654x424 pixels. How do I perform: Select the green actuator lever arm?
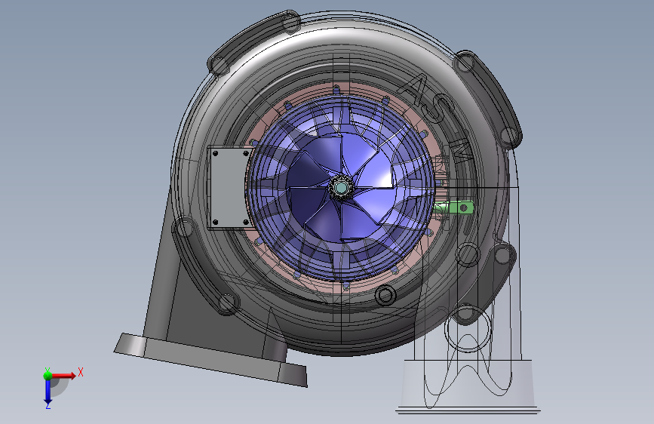pyautogui.click(x=454, y=207)
